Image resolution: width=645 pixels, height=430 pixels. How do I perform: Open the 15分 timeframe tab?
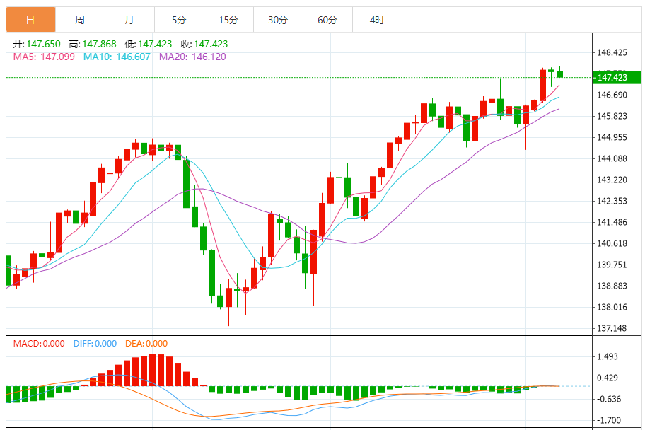[228, 19]
